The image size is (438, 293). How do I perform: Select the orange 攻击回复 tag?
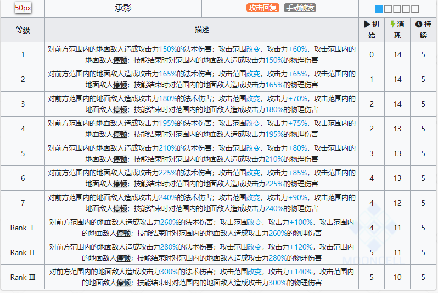[x=262, y=8]
